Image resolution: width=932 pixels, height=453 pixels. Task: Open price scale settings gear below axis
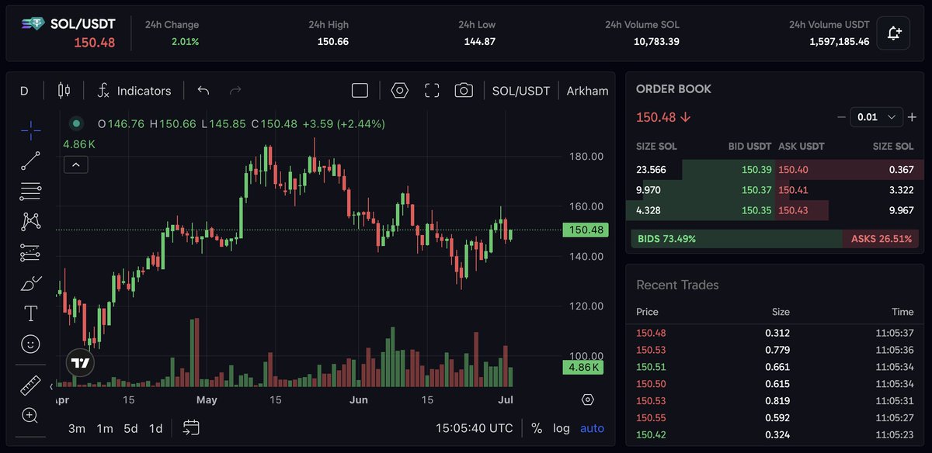point(588,399)
